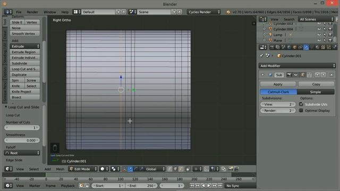
Task: Collapse the Loop Cut and Slide panel
Action: click(x=6, y=107)
